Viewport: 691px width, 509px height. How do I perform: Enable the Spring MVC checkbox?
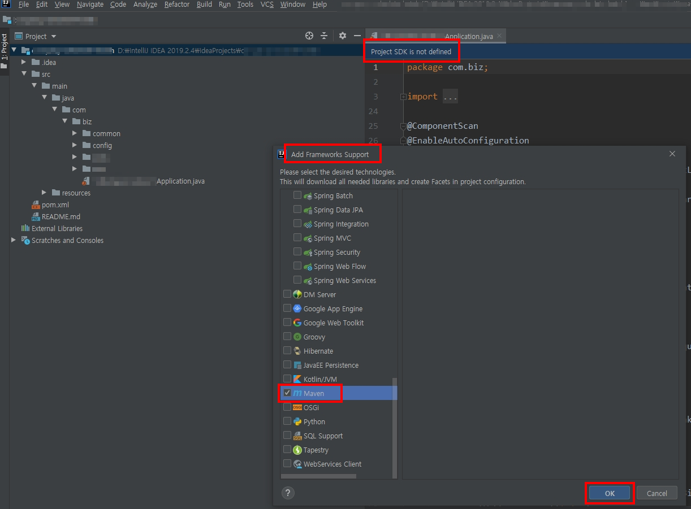pyautogui.click(x=297, y=237)
